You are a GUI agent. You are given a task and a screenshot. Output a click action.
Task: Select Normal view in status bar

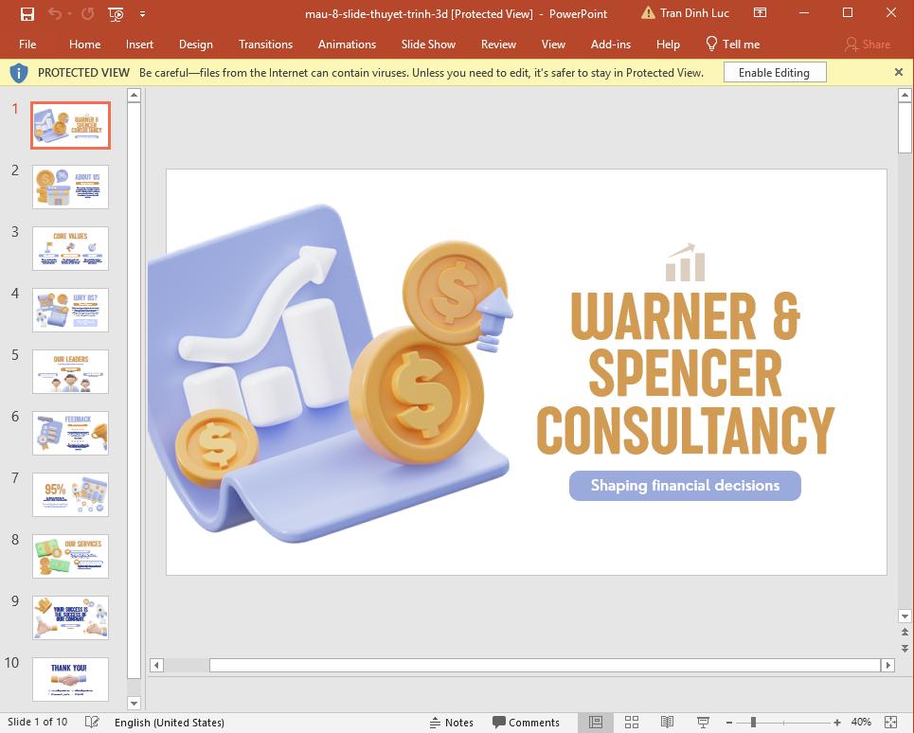pyautogui.click(x=596, y=722)
